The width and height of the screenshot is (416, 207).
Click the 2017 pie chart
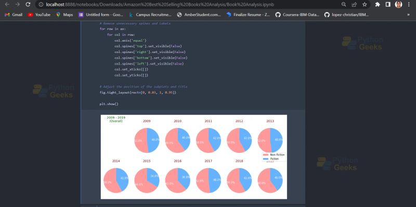click(209, 180)
